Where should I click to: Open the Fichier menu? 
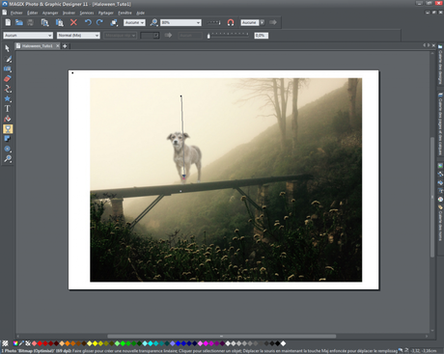coord(16,13)
